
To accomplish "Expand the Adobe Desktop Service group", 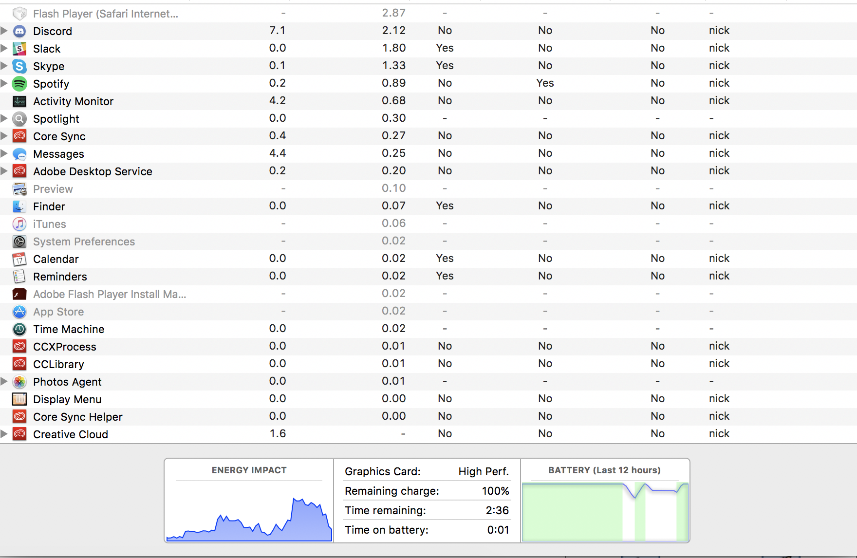I will pyautogui.click(x=4, y=171).
